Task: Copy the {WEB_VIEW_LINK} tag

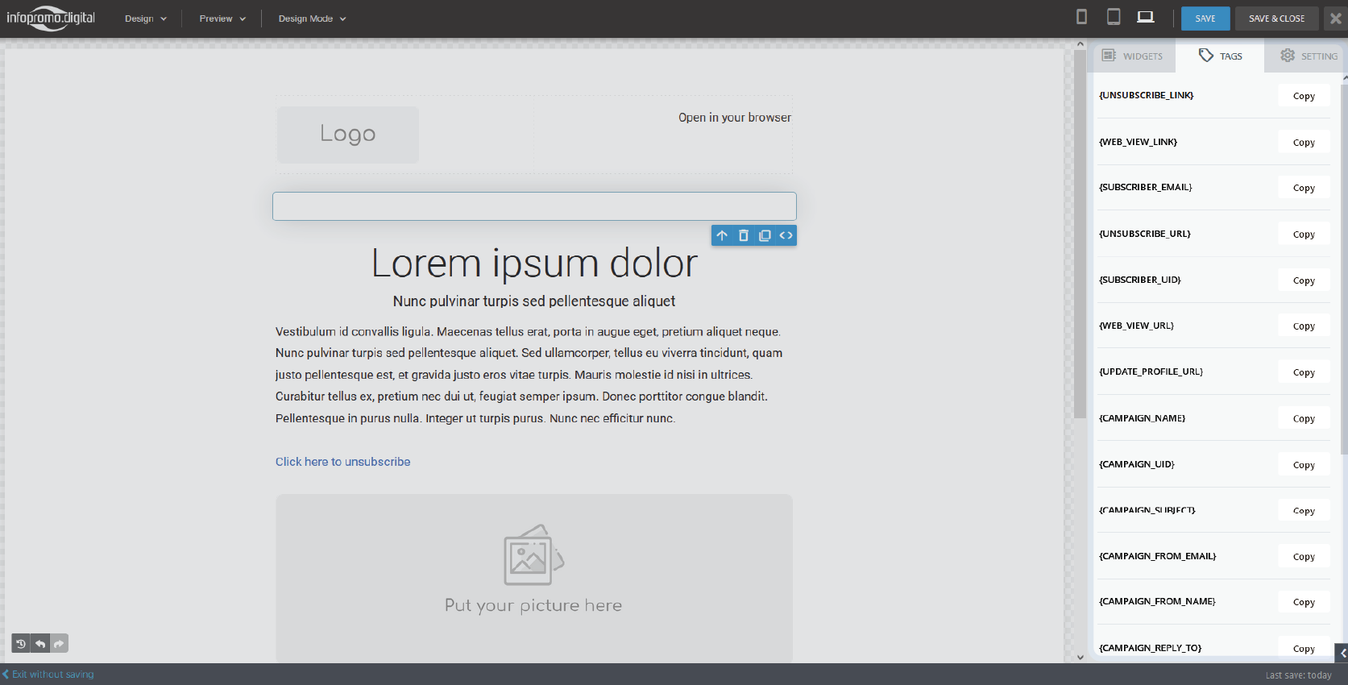Action: point(1304,143)
